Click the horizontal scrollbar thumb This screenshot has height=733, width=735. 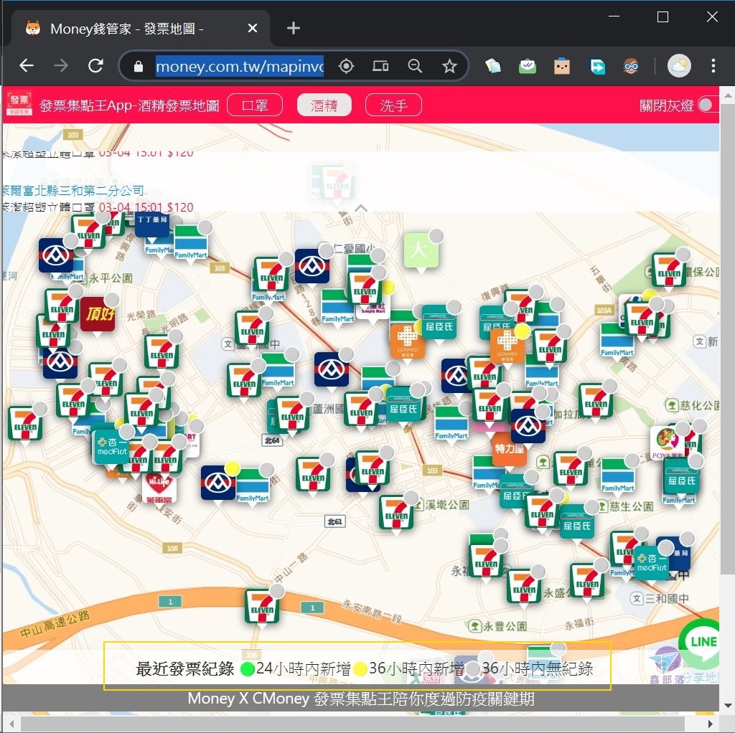pyautogui.click(x=352, y=724)
